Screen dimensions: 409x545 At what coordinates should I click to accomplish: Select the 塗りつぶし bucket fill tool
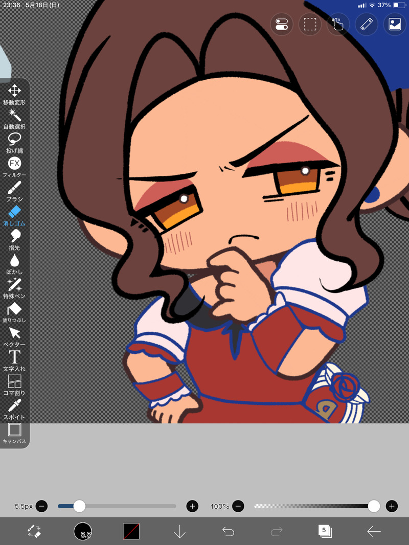[14, 312]
